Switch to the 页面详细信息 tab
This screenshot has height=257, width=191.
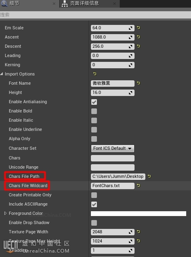pyautogui.click(x=84, y=3)
